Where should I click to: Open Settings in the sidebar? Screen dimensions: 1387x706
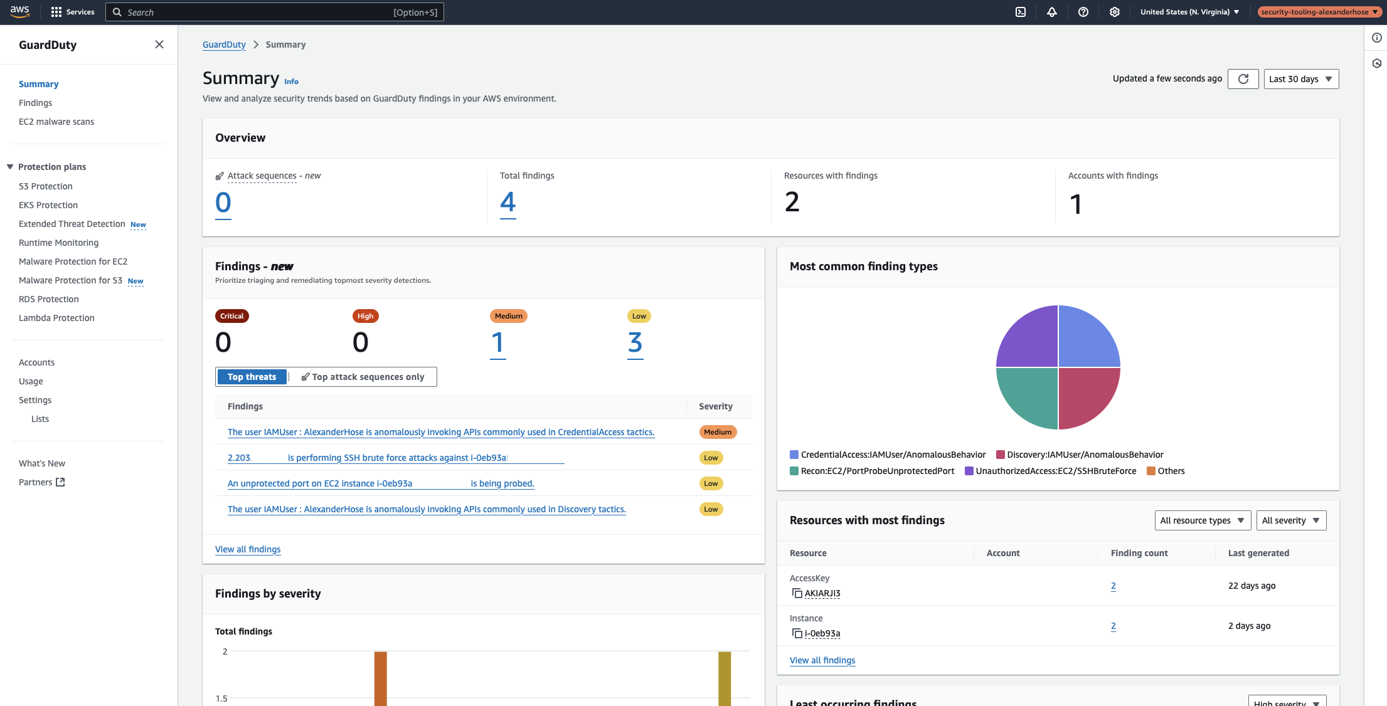click(x=35, y=400)
